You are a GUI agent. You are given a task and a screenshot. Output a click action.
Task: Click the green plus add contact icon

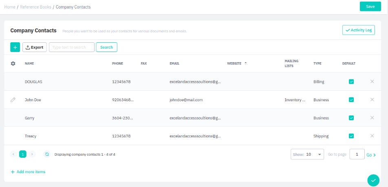(x=15, y=47)
